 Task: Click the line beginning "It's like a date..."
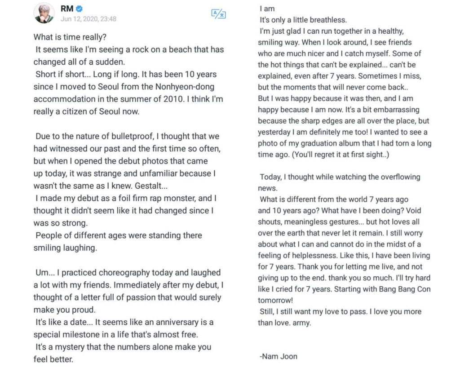(x=124, y=322)
